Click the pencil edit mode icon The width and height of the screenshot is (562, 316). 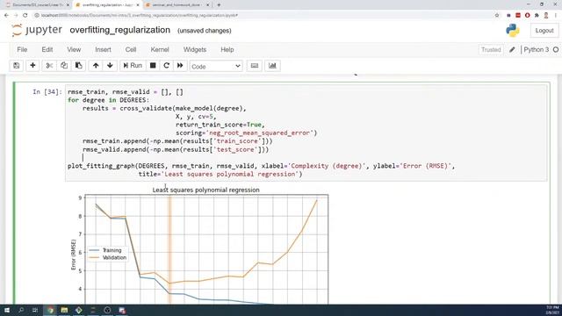[512, 49]
